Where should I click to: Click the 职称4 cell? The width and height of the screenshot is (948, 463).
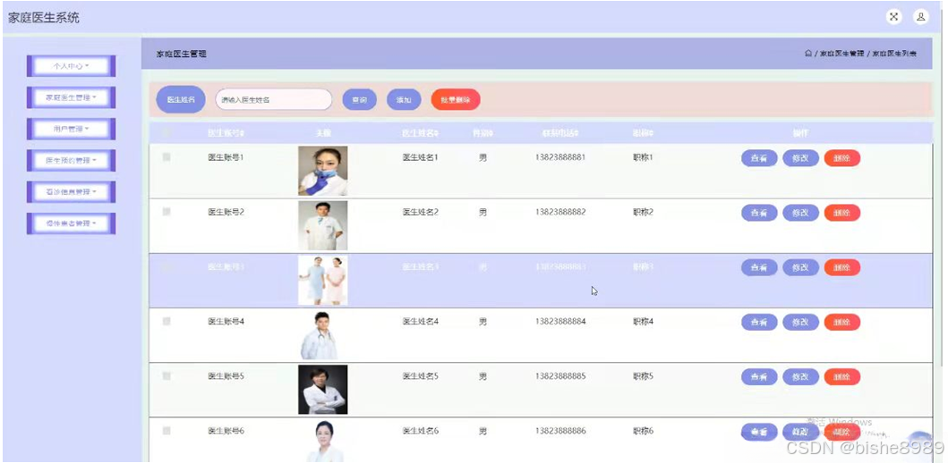click(643, 321)
